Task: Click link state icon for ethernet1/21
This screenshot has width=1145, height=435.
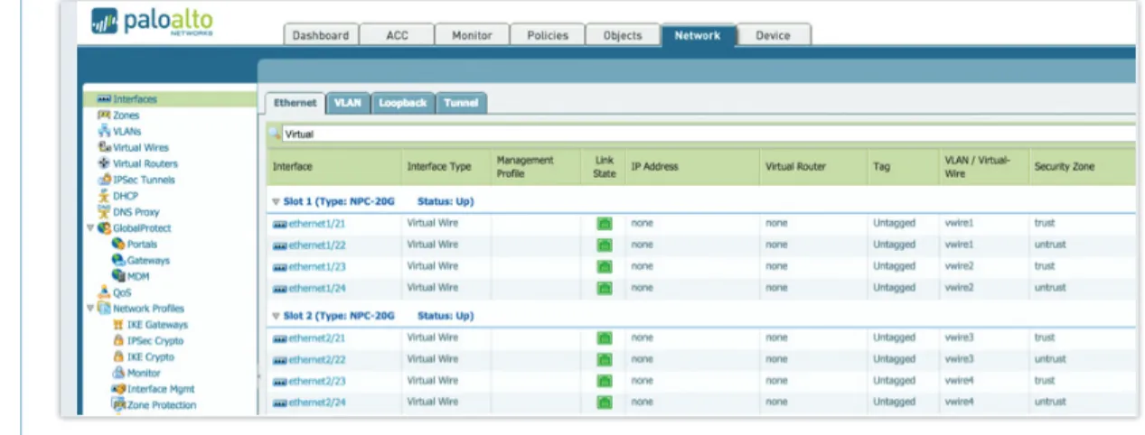Action: coord(605,223)
